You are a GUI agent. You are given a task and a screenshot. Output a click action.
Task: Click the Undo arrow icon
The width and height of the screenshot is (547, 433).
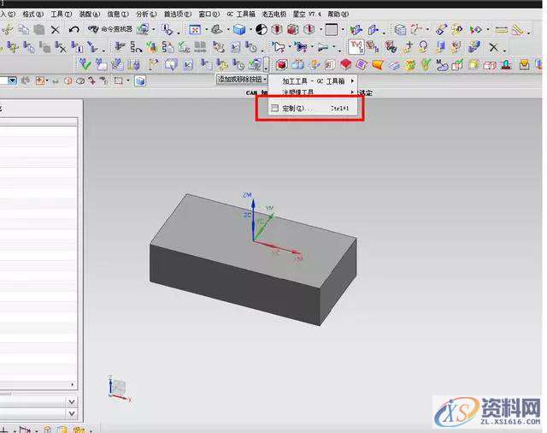tap(74, 29)
